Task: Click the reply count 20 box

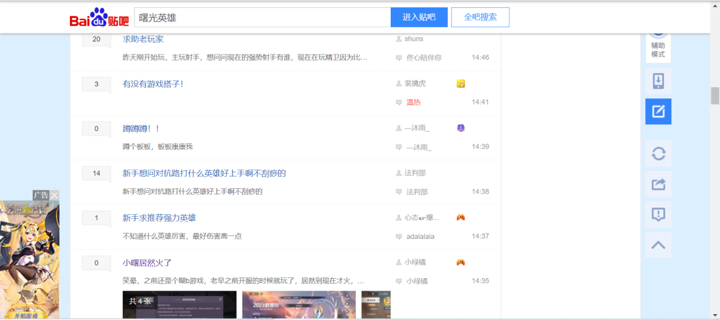Action: [x=97, y=40]
